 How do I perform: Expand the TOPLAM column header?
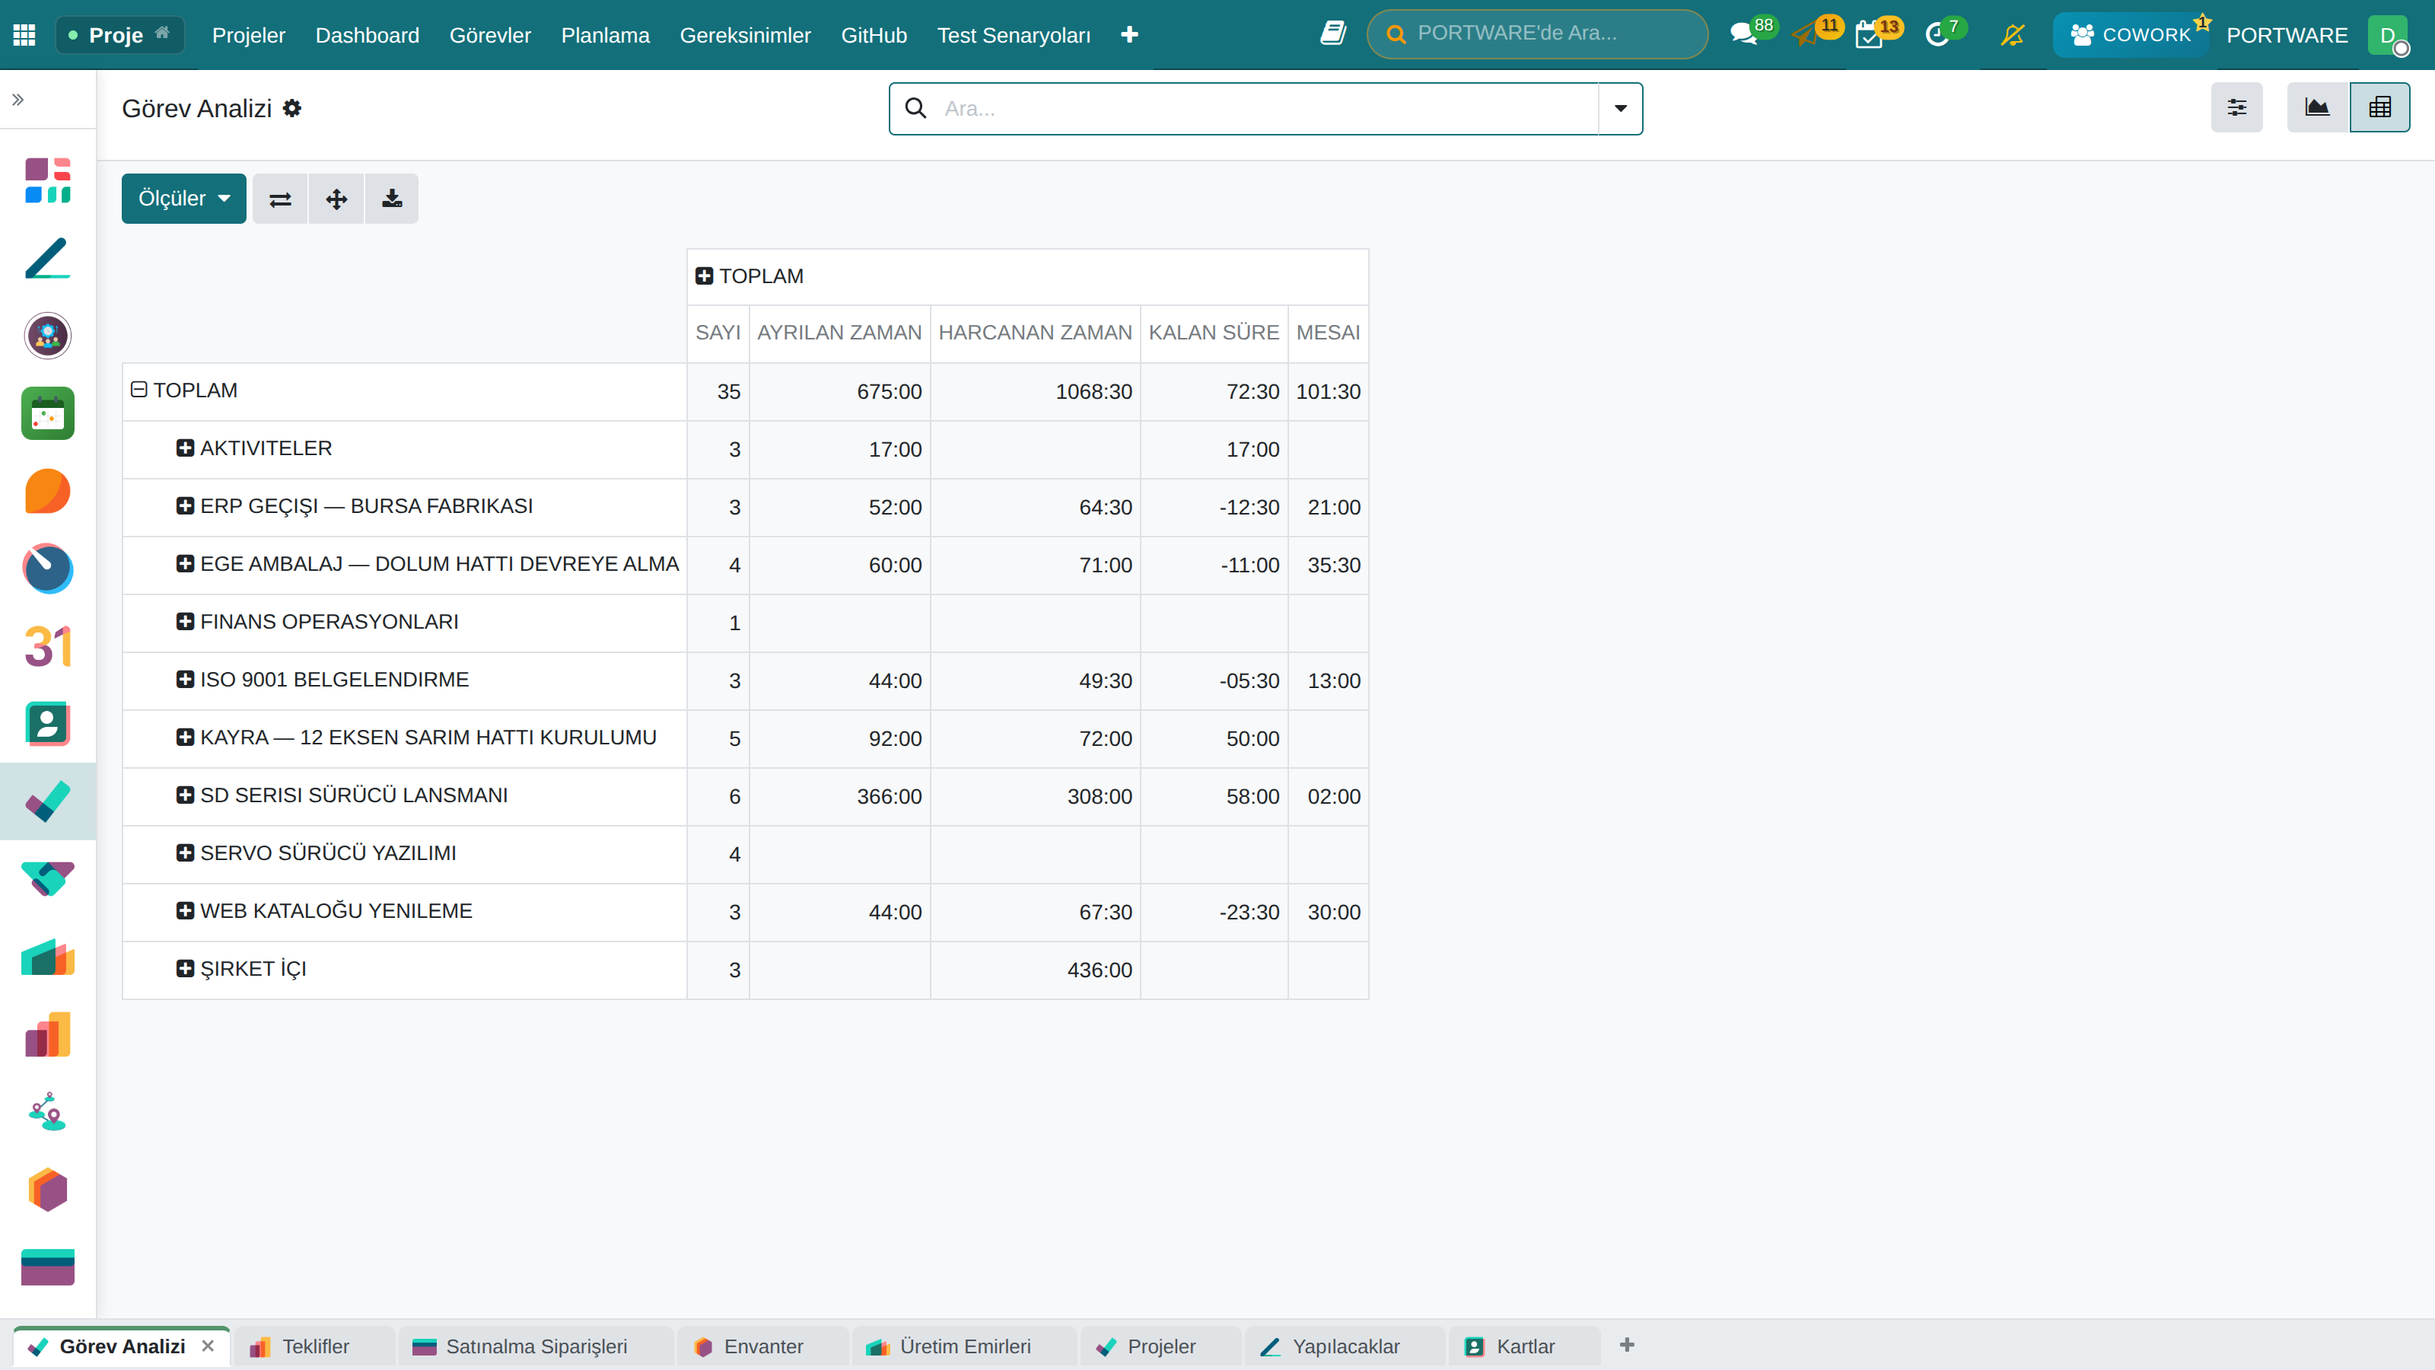click(x=704, y=276)
